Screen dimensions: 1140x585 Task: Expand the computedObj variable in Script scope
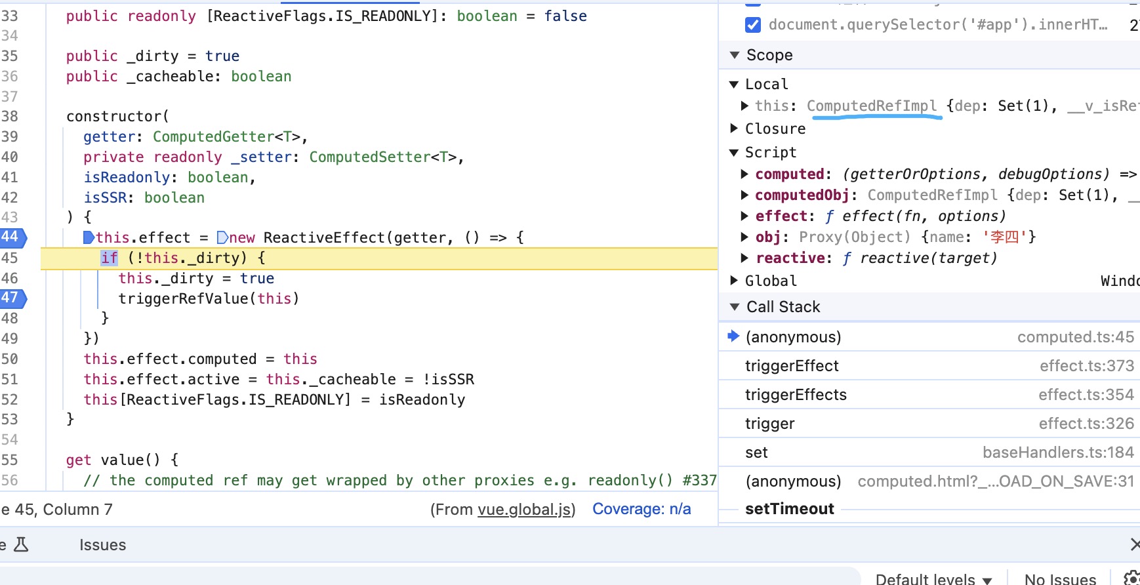click(x=744, y=195)
